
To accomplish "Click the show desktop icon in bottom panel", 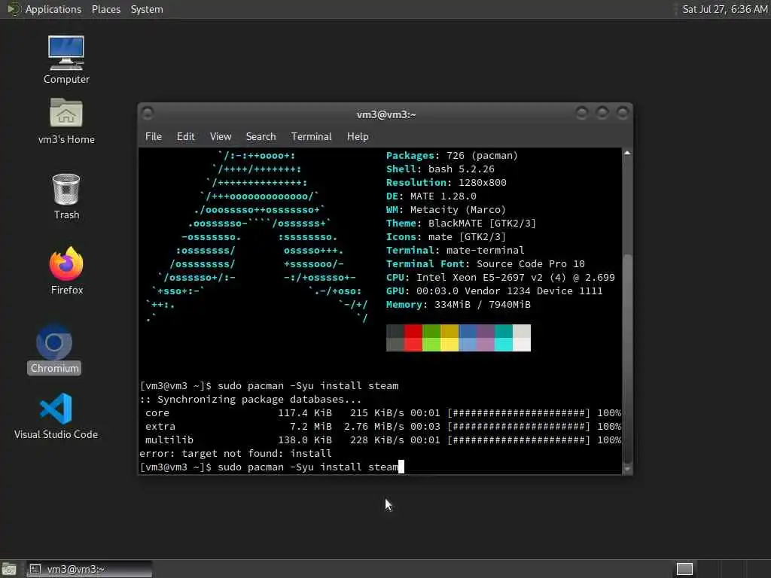I will point(9,569).
